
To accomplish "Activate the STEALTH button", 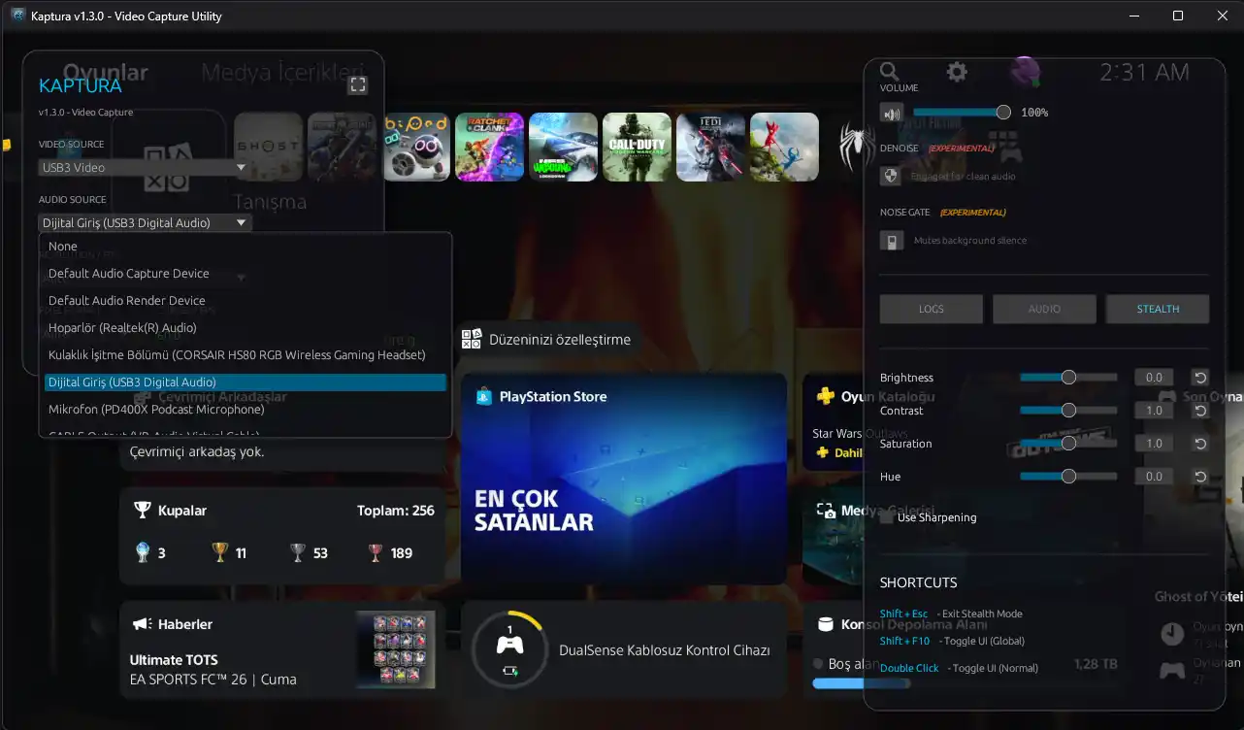I will [1158, 309].
